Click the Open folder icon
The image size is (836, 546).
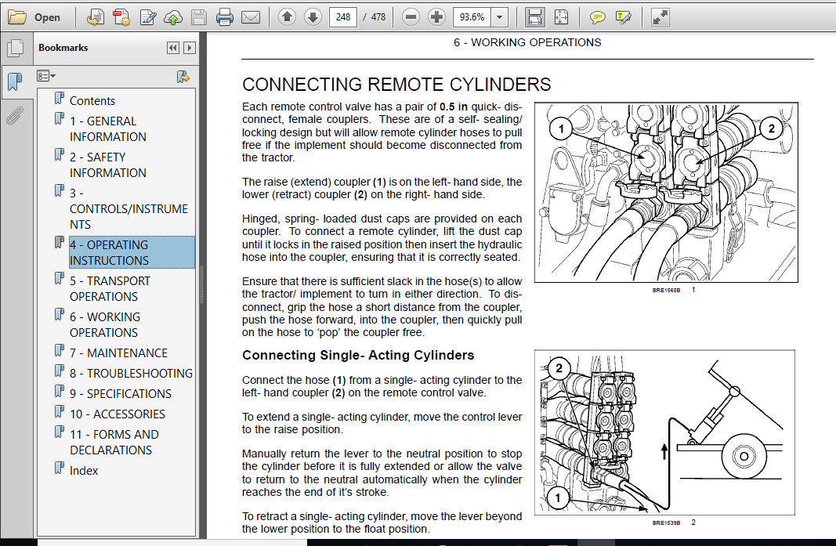[x=17, y=17]
